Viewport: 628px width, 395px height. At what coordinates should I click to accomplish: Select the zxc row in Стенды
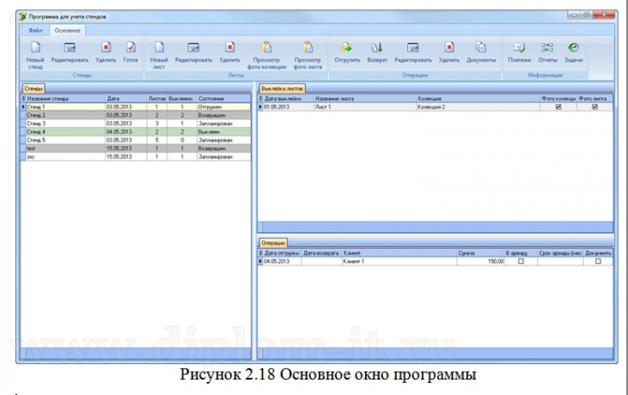point(136,156)
